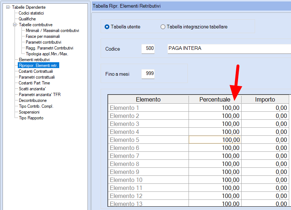291x210 pixels.
Task: Open Parametri contrattuali tree item
Action: (x=37, y=77)
